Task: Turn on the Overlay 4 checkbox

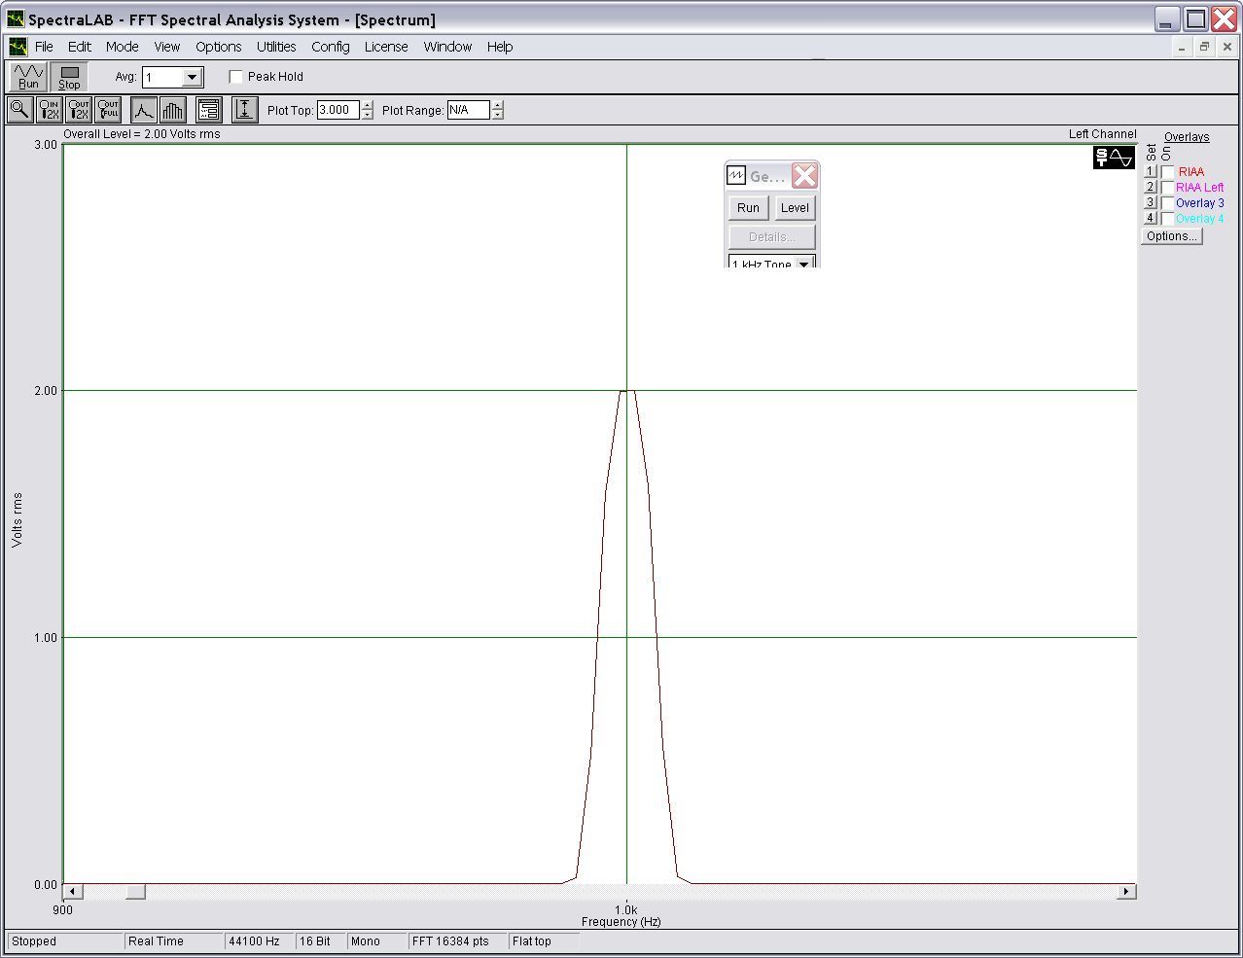Action: click(1167, 219)
